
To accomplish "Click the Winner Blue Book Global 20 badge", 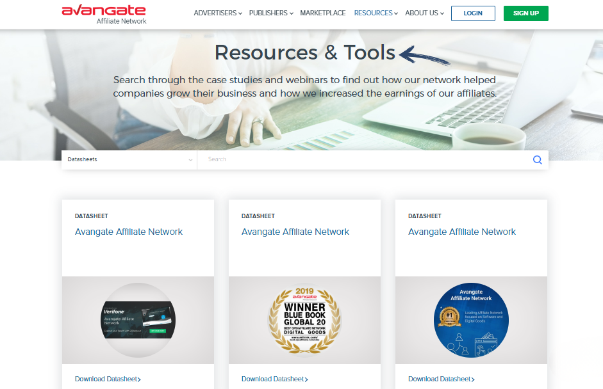I will pyautogui.click(x=304, y=319).
